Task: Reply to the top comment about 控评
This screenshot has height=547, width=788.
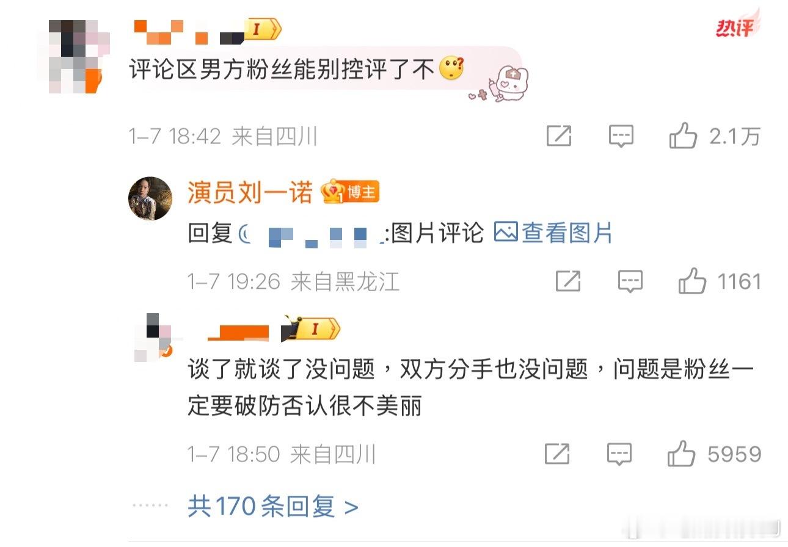Action: click(x=621, y=136)
